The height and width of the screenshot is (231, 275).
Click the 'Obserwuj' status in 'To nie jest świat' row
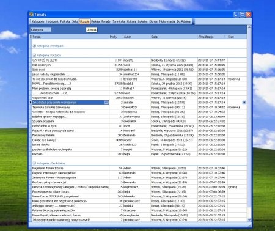[234, 79]
